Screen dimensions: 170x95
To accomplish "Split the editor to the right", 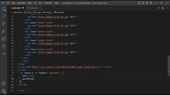I will 163,8.
